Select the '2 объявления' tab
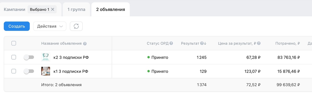The width and height of the screenshot is (312, 110). [x=110, y=10]
